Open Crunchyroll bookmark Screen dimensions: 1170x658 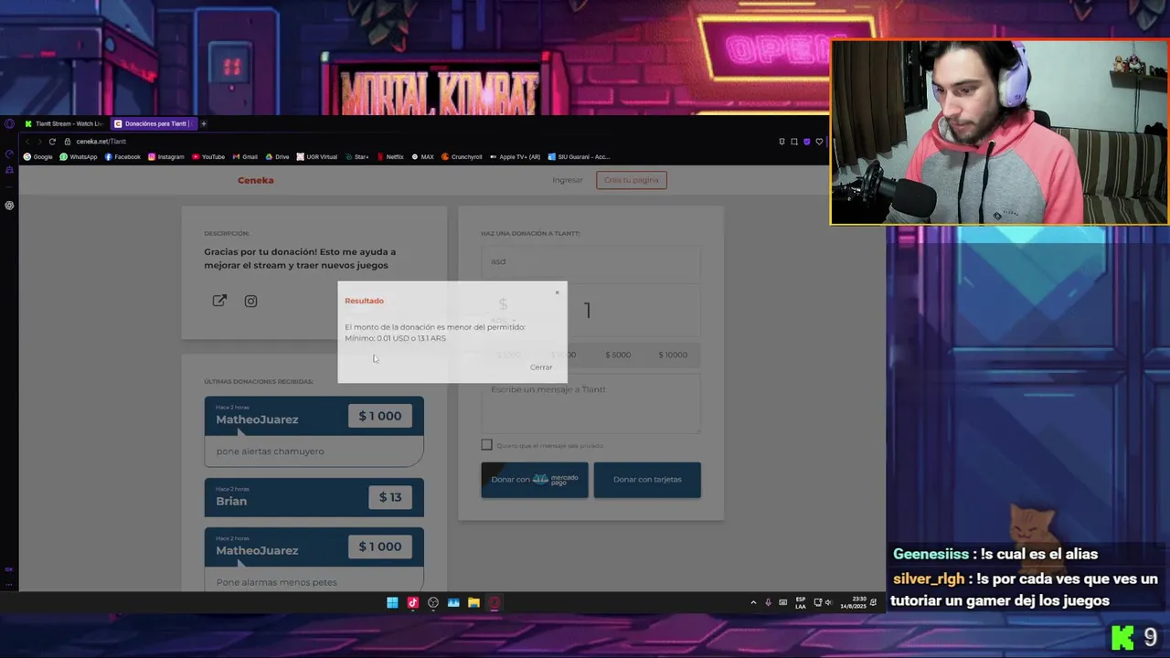click(x=462, y=157)
